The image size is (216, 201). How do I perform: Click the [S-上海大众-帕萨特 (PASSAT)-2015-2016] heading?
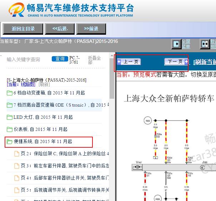point(46,80)
